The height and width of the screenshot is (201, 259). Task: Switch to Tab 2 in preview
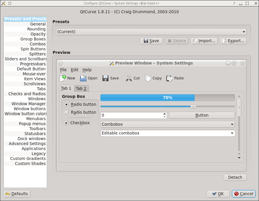coord(81,88)
